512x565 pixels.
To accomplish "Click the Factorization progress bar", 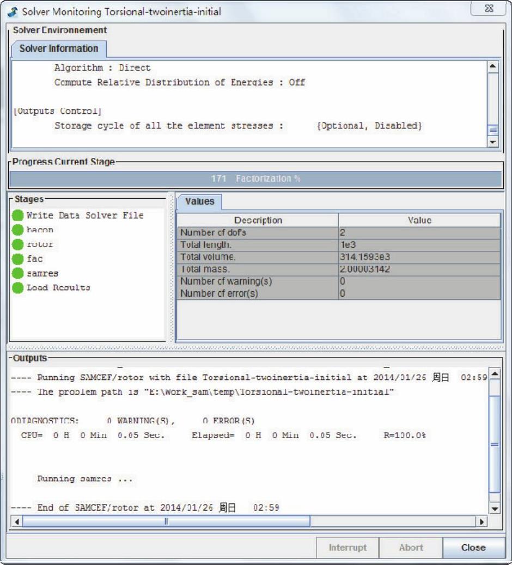I will pyautogui.click(x=255, y=179).
